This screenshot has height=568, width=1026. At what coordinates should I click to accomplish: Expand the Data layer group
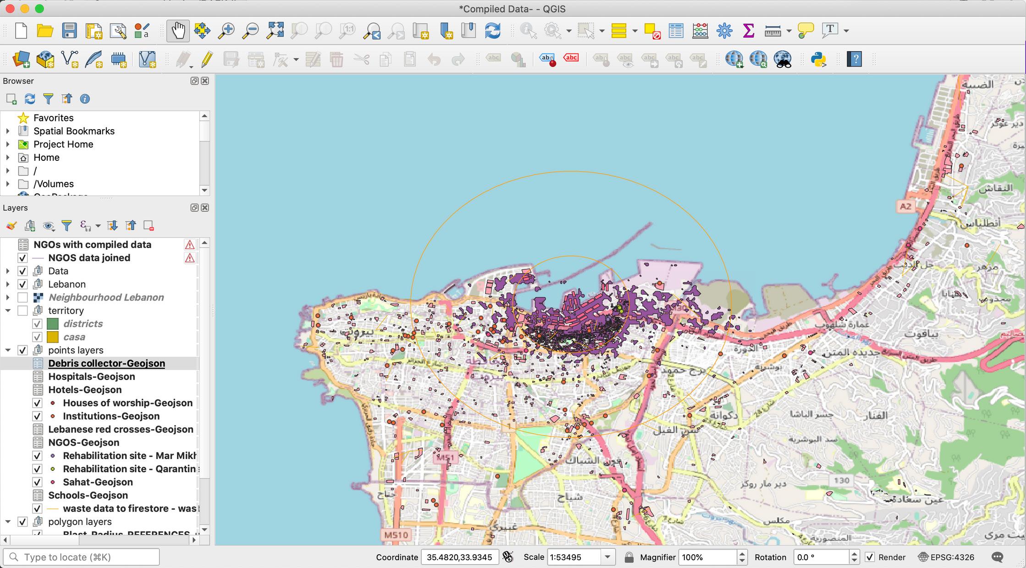click(8, 271)
